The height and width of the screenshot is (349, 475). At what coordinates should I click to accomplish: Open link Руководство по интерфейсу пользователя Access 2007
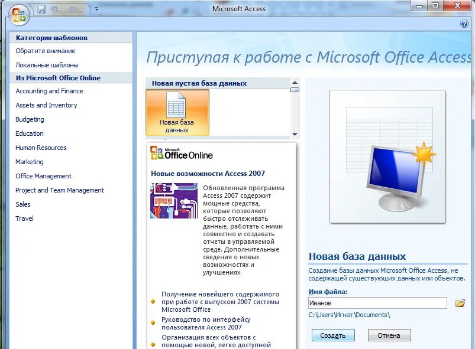(x=206, y=323)
